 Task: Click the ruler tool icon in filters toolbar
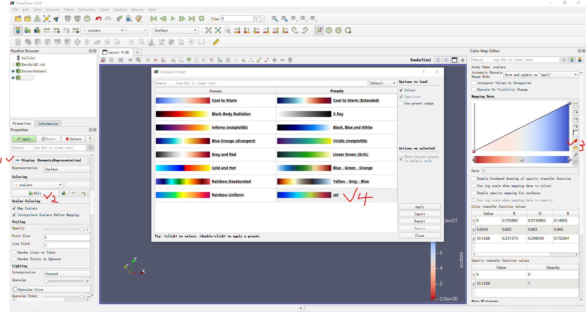coord(216,42)
